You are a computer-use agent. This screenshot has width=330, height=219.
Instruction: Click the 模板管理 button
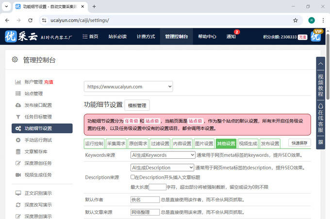tap(137, 105)
